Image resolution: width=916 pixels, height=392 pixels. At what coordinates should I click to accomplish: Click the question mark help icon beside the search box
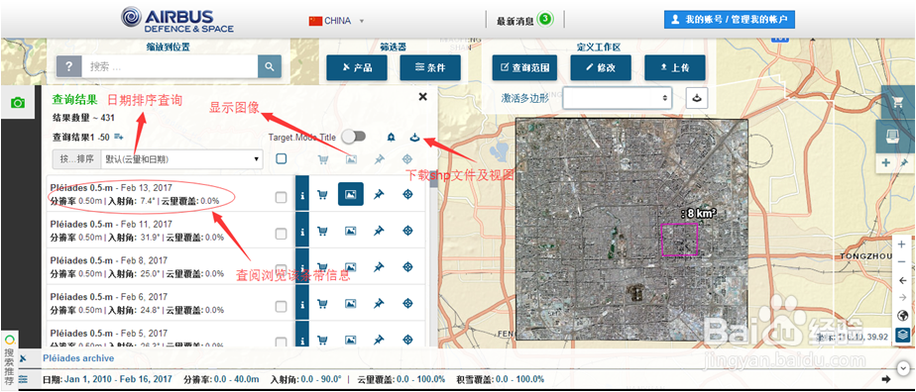point(69,66)
